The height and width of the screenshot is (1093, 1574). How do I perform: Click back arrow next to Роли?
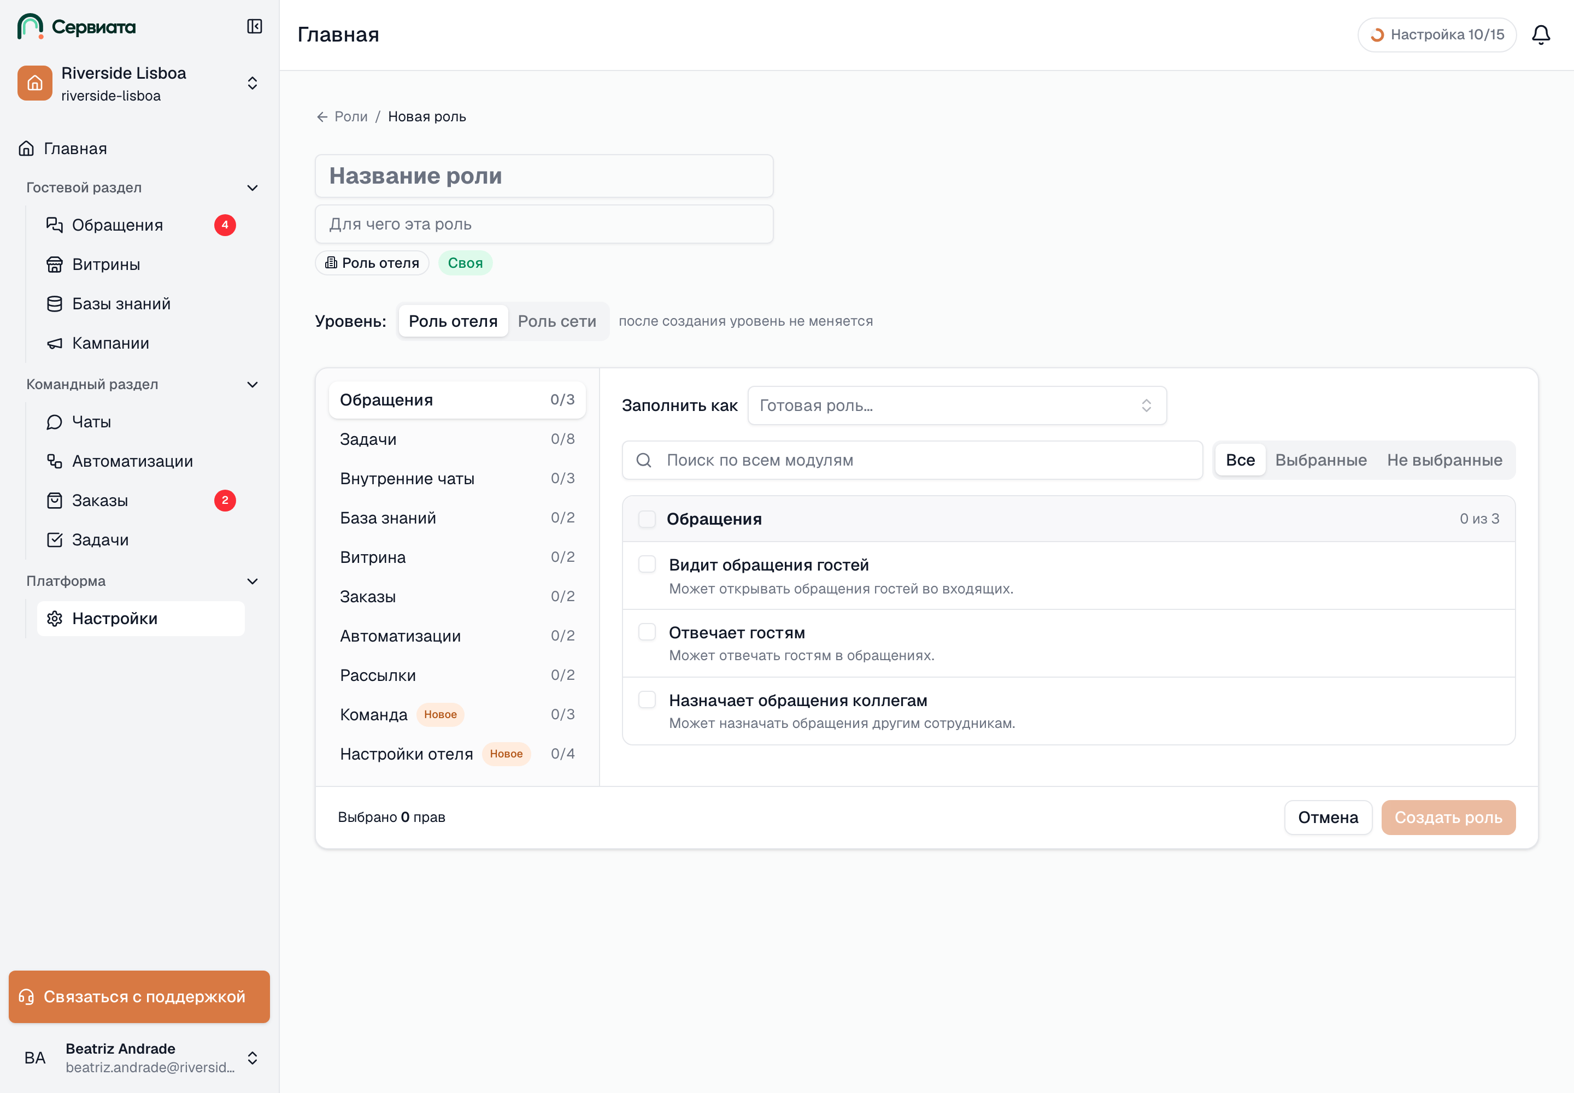[322, 117]
